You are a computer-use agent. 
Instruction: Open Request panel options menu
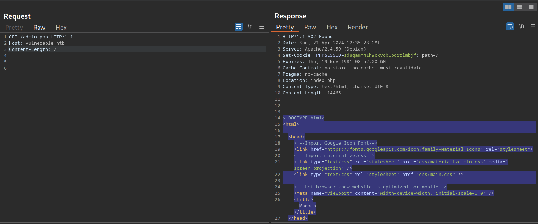pos(262,27)
